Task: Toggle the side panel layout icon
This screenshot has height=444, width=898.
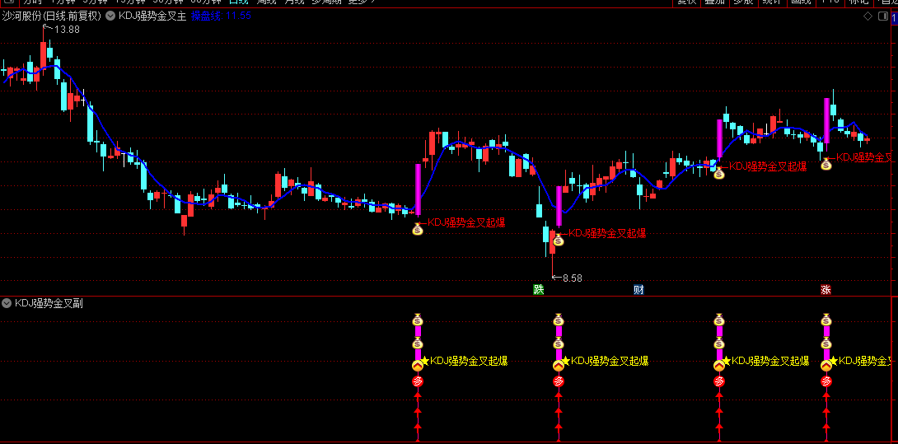Action: click(x=882, y=16)
